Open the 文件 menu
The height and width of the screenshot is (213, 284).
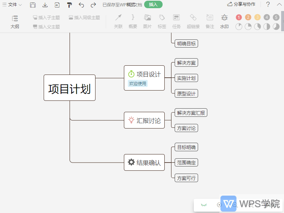pyautogui.click(x=12, y=5)
